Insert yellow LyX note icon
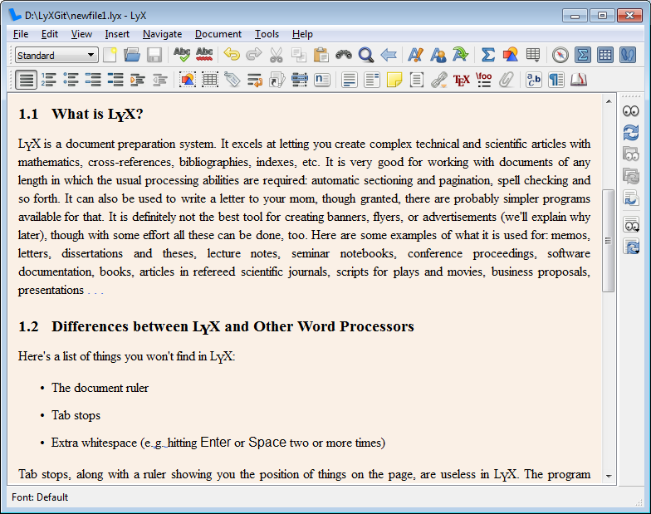Viewport: 651px width, 514px height. (x=394, y=80)
